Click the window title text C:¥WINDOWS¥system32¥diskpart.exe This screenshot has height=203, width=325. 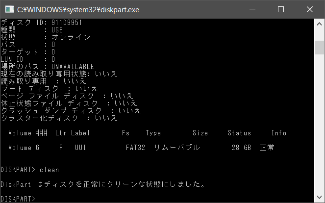pyautogui.click(x=78, y=9)
